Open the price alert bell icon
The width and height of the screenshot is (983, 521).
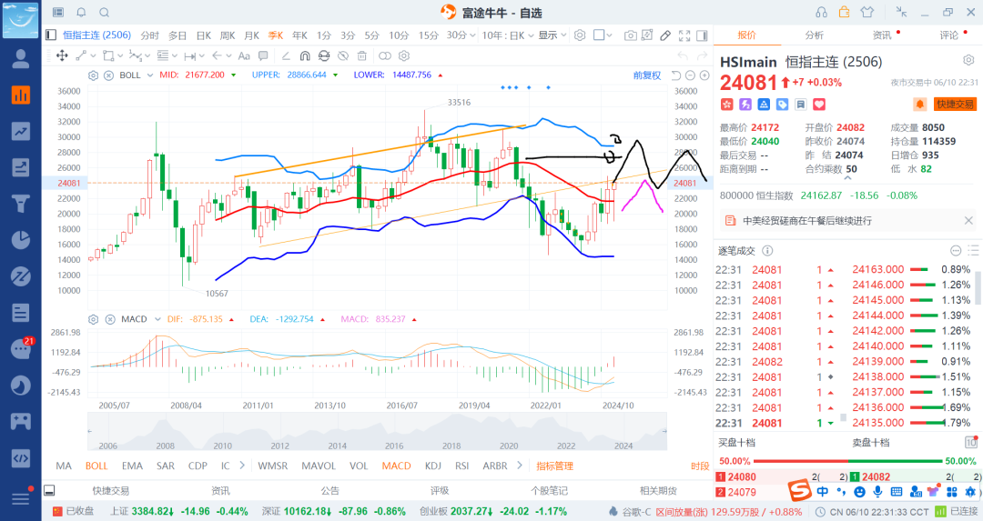click(920, 105)
